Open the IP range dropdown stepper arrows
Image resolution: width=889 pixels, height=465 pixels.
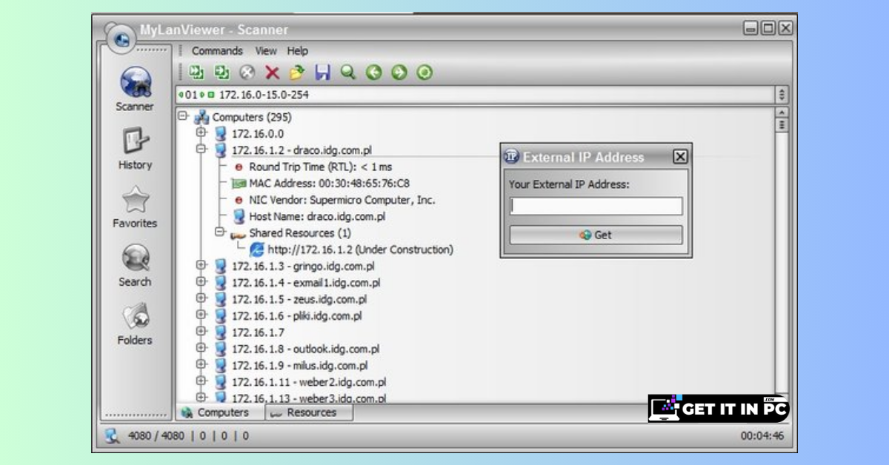(x=782, y=95)
